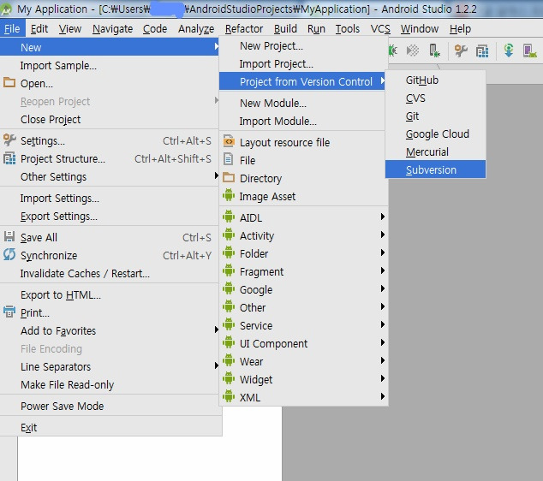Choose Mercurial in the version control submenu

(x=435, y=151)
